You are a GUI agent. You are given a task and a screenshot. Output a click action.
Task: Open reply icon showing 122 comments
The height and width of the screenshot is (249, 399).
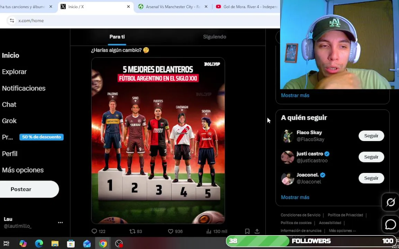(x=95, y=231)
